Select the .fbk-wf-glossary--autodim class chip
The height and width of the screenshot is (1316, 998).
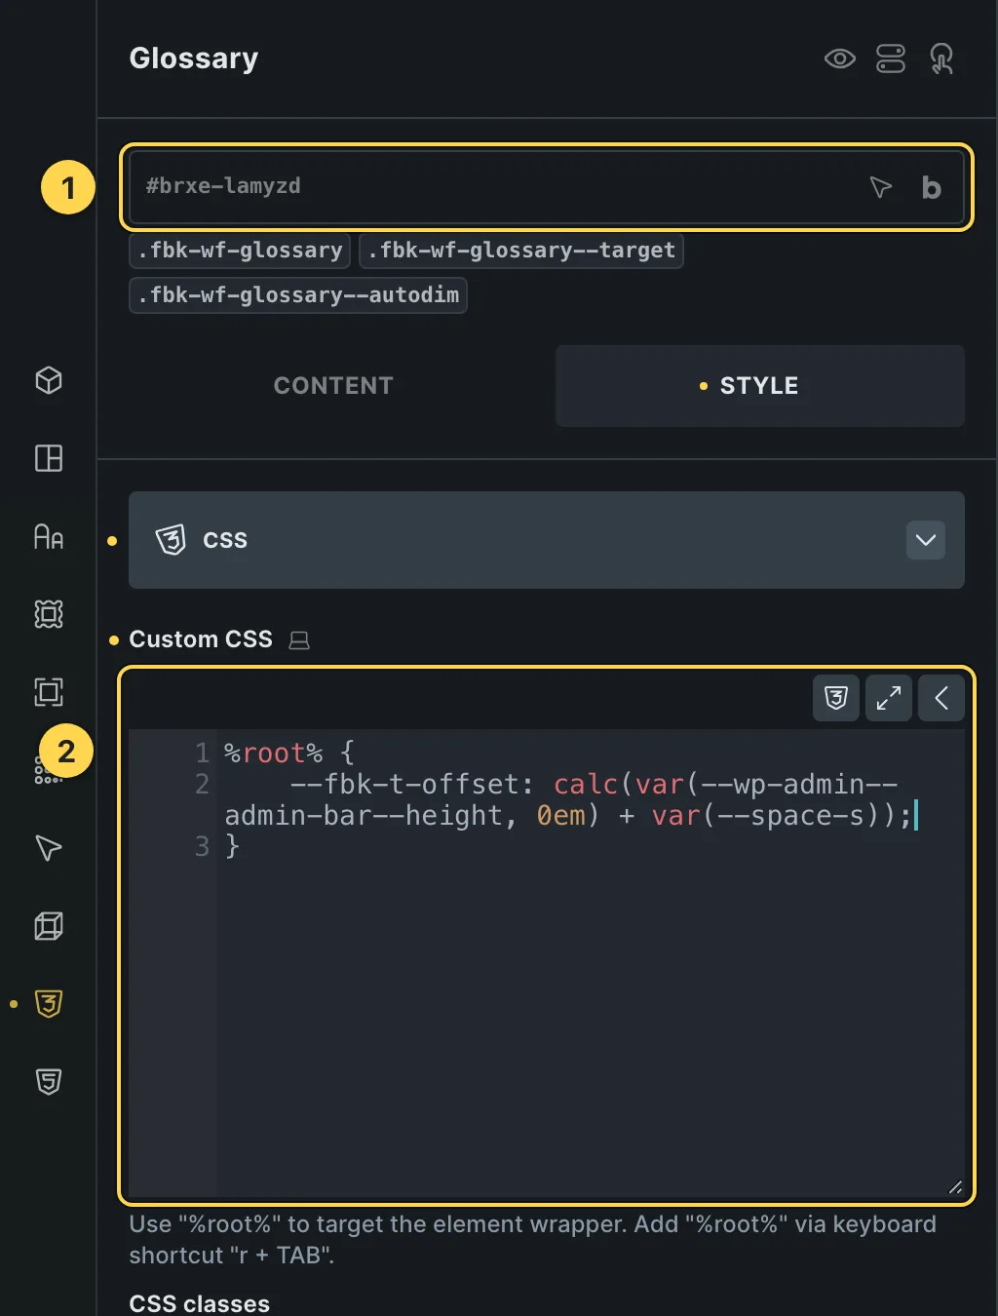(298, 295)
